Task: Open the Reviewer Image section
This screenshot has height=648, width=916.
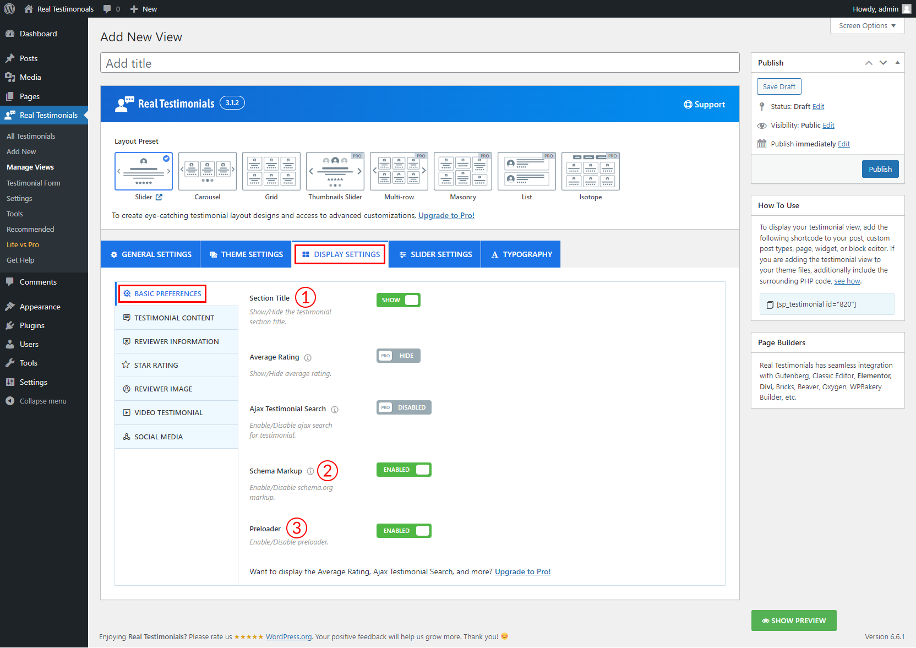Action: click(x=177, y=389)
